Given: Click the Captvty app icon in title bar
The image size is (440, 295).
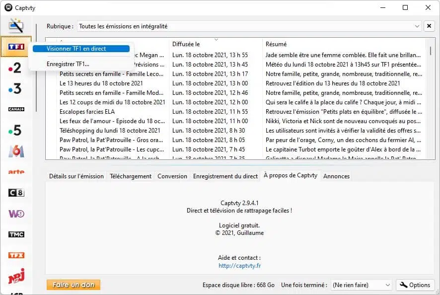Looking at the screenshot, I should pyautogui.click(x=8, y=7).
